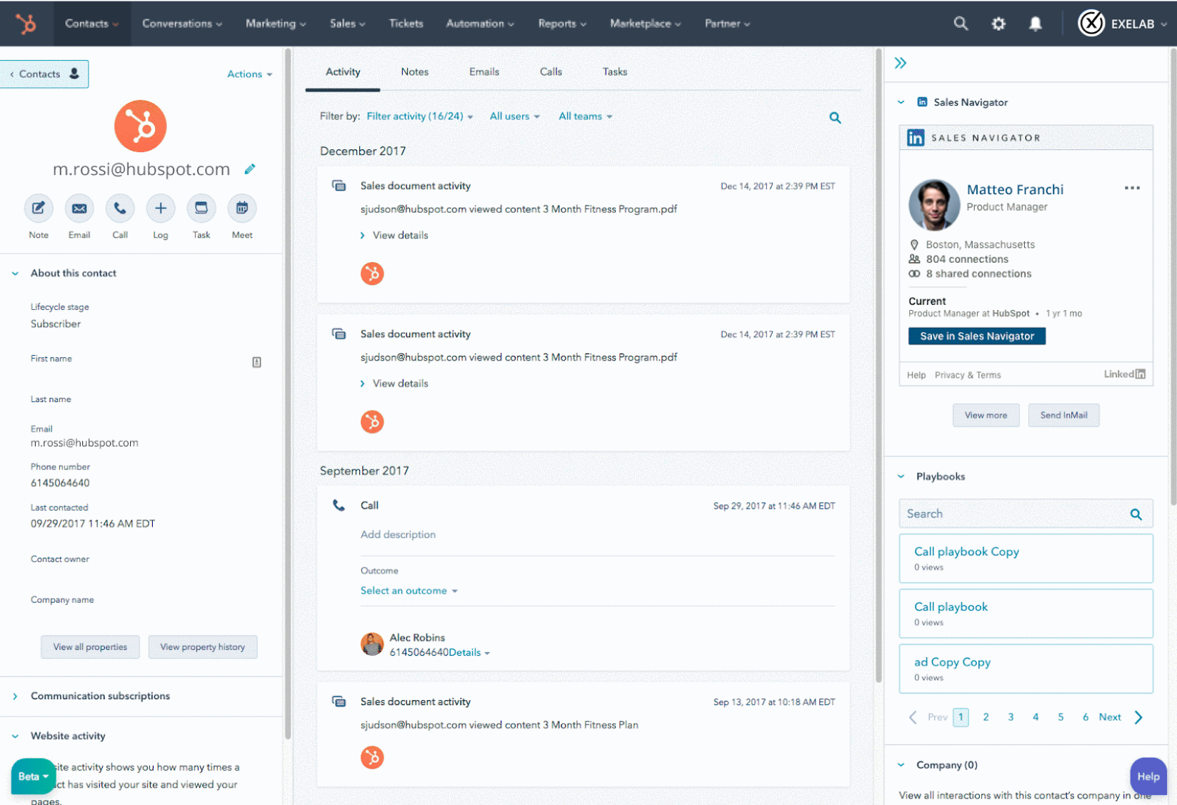This screenshot has width=1177, height=805.
Task: Switch to the Calls tab
Action: tap(551, 72)
